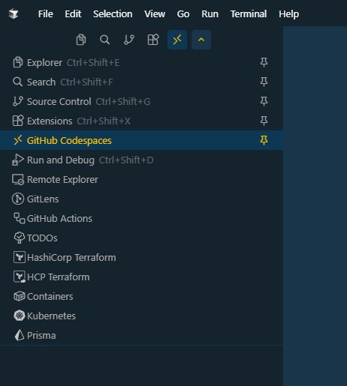The image size is (347, 386).
Task: Click the Source Control icon in list row
Action: (18, 101)
